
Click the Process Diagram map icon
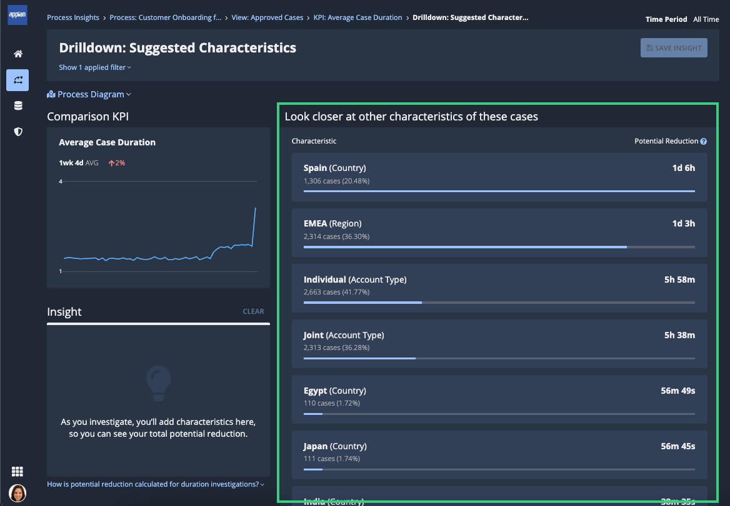point(51,94)
